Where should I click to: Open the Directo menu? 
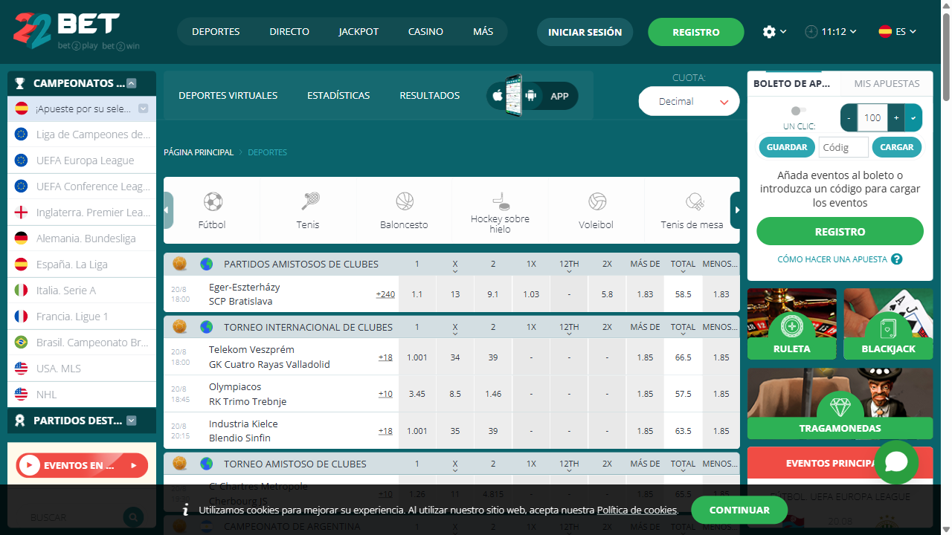coord(289,32)
